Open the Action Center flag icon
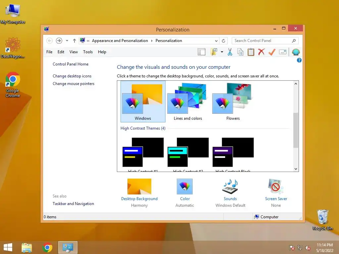The height and width of the screenshot is (254, 339). coord(292,248)
